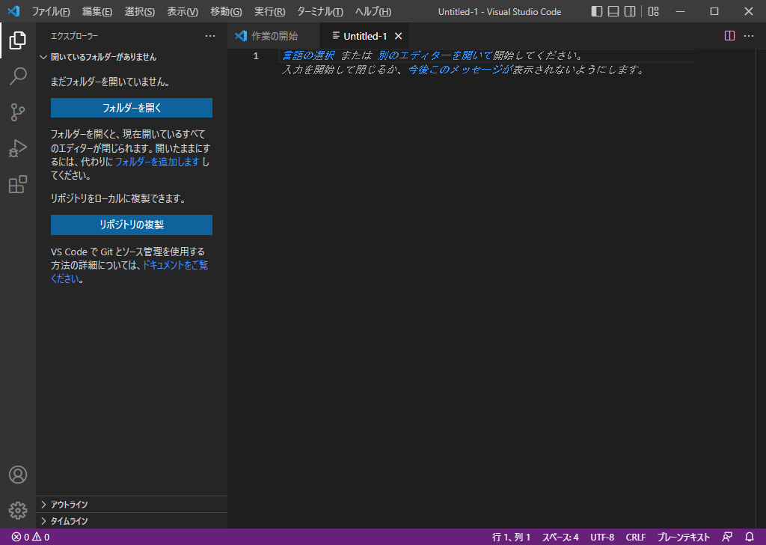Click the エクスプローラー panel title
This screenshot has height=545, width=766.
point(74,36)
